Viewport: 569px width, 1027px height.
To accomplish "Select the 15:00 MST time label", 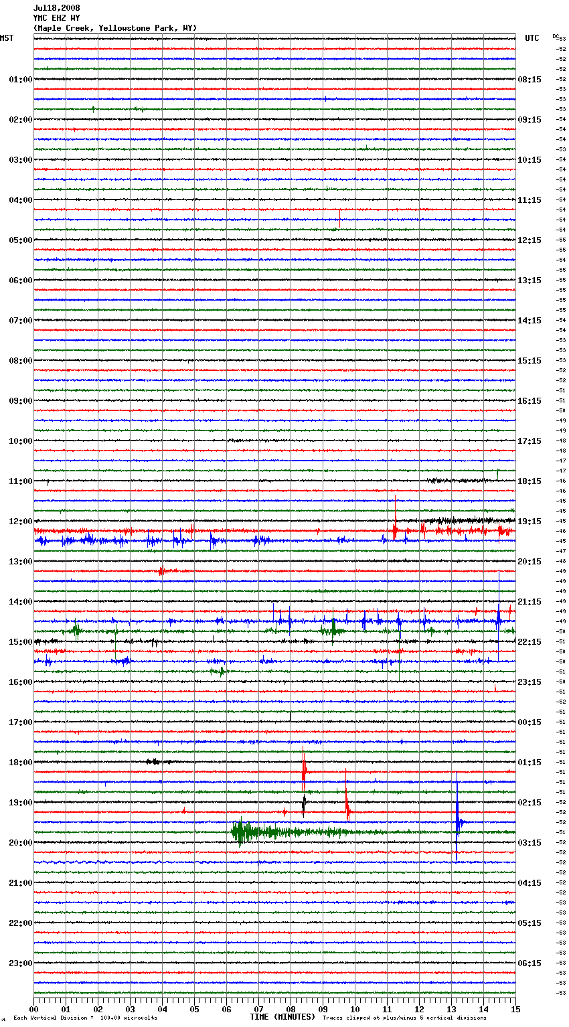I will pos(21,642).
